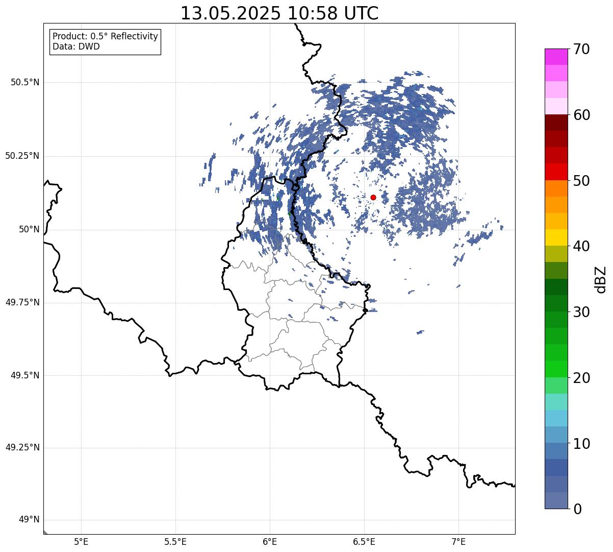Click the colorbar '20' tick label
Viewport: 613px width, 552px height.
click(581, 378)
